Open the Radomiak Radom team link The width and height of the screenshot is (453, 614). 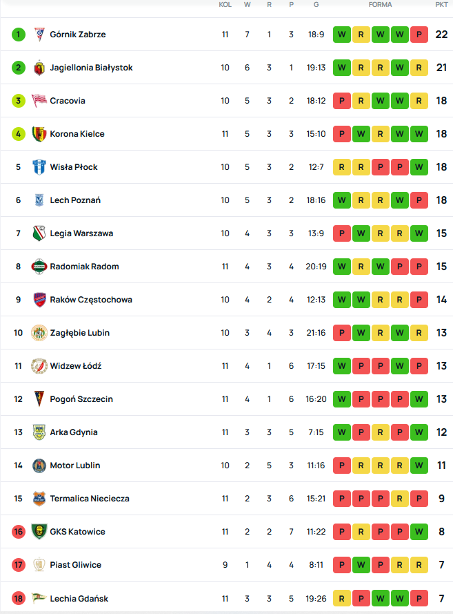pyautogui.click(x=84, y=267)
